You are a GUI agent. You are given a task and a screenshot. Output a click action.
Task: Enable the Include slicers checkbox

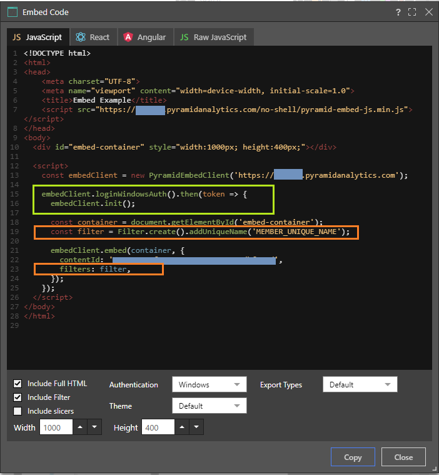coord(18,411)
